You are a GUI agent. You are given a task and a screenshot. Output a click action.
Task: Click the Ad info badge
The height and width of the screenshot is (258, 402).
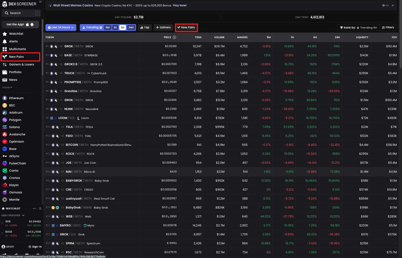point(386,5)
